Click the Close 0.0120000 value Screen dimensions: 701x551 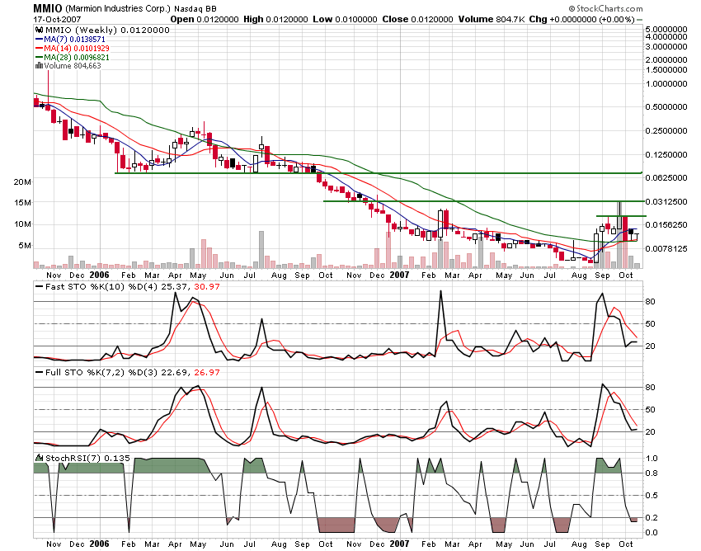coord(417,19)
